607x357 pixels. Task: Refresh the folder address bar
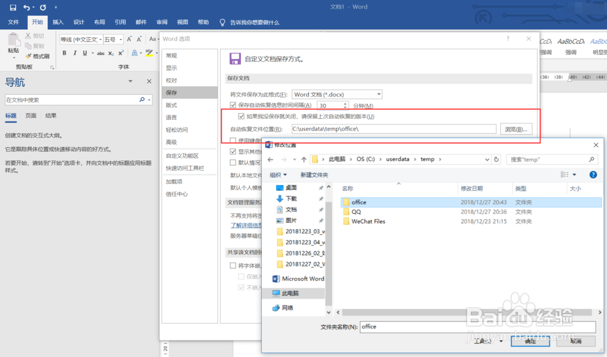tap(497, 160)
